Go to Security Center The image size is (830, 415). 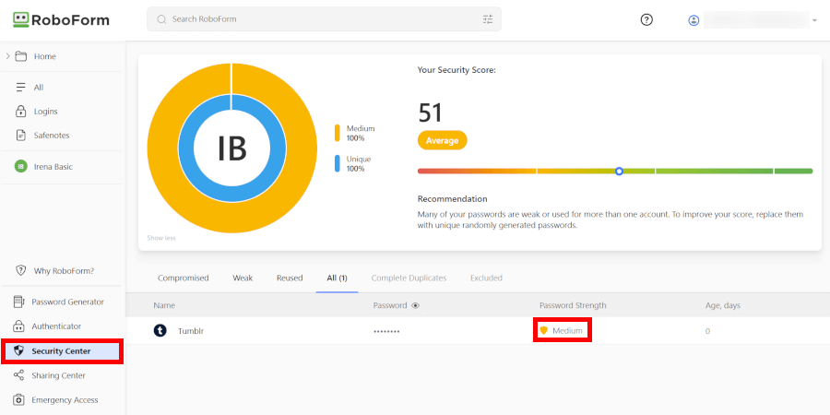pyautogui.click(x=61, y=350)
